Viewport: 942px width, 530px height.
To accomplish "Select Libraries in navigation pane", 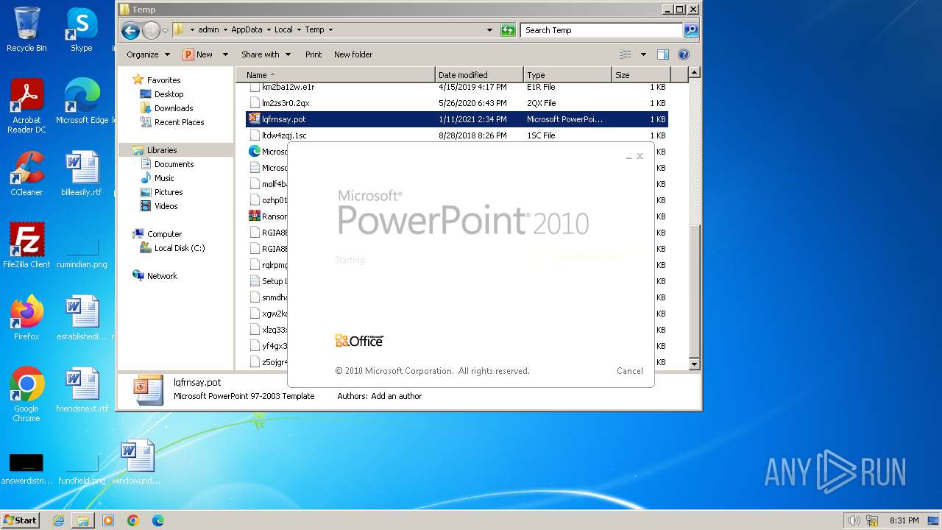I will [161, 150].
